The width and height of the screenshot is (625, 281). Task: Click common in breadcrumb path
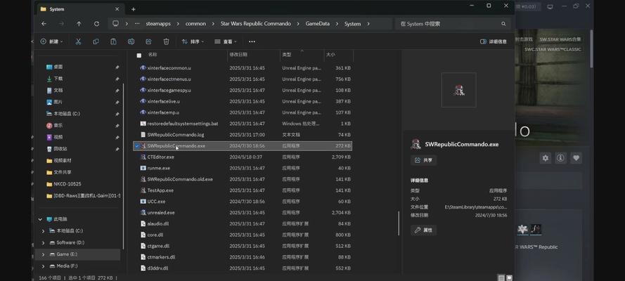(195, 24)
